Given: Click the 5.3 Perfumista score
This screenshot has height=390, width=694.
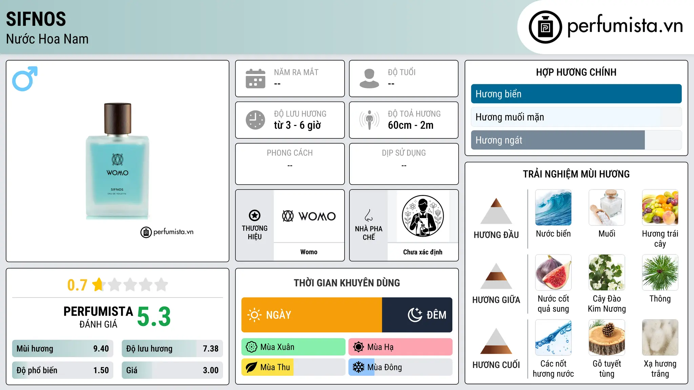Looking at the screenshot, I should [x=154, y=317].
